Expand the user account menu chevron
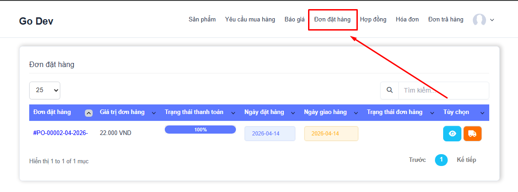The height and width of the screenshot is (192, 518). click(492, 20)
